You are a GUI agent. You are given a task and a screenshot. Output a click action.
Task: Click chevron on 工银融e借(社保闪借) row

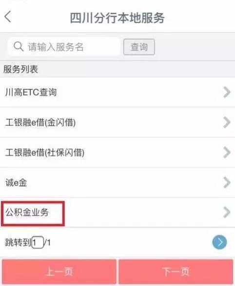click(227, 153)
